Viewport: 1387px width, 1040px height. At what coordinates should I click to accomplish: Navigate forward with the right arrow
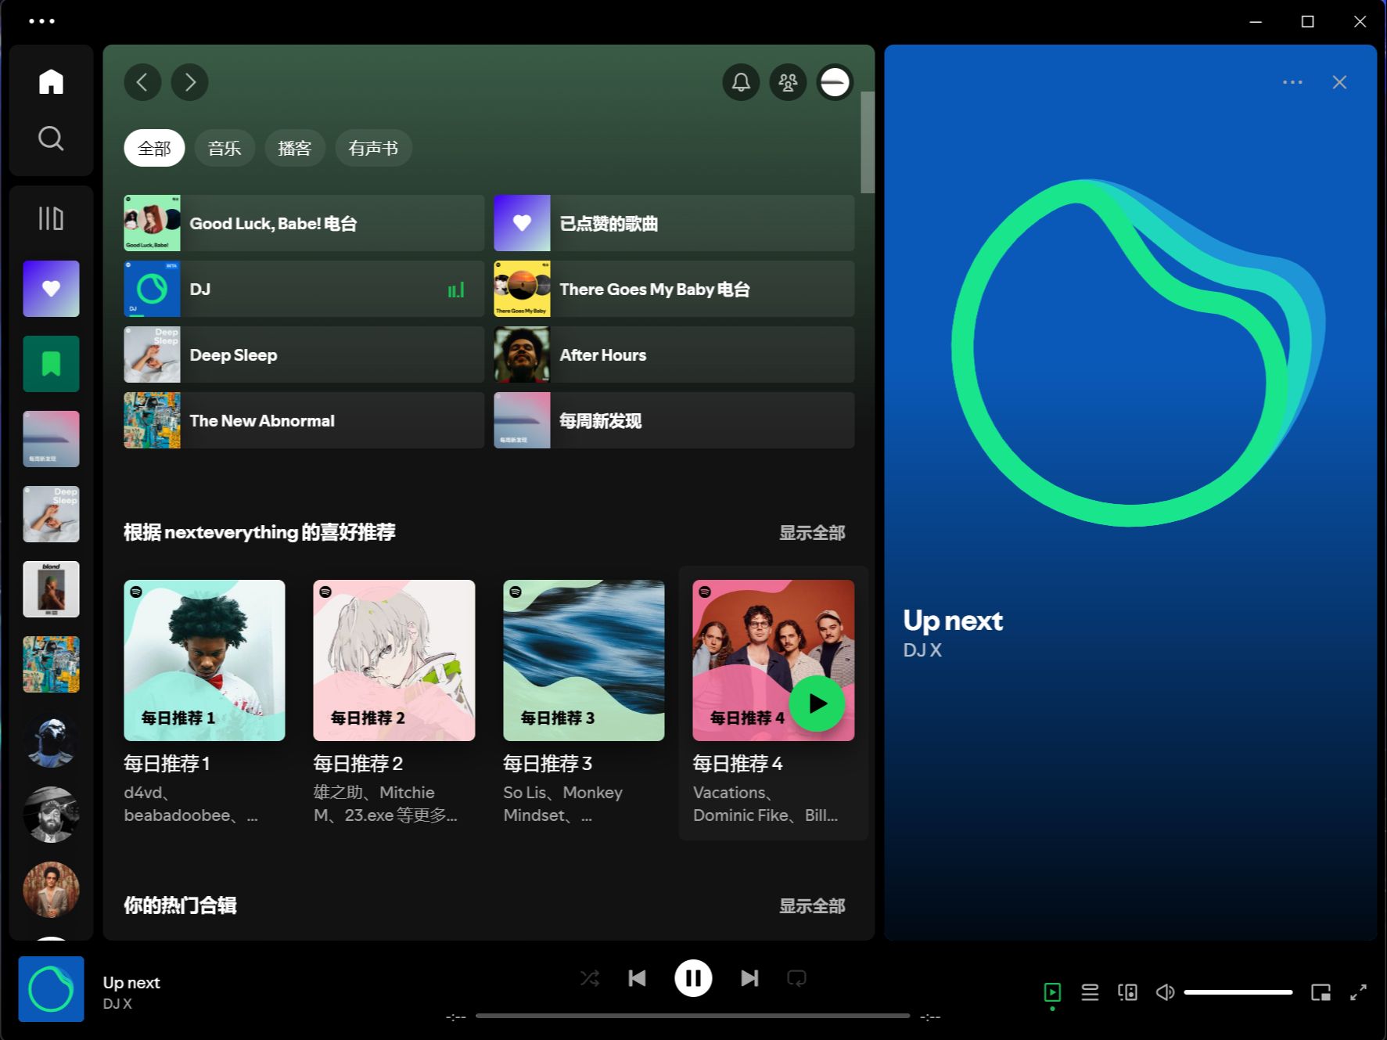pyautogui.click(x=190, y=82)
